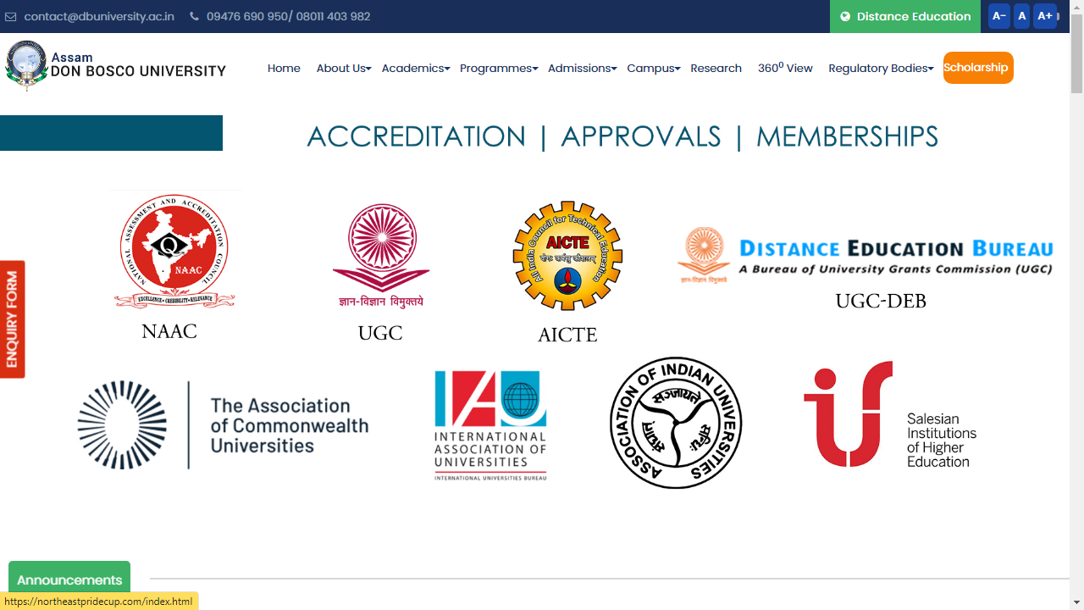Expand the Regulatory Bodies dropdown menu
The image size is (1084, 610).
coord(881,68)
